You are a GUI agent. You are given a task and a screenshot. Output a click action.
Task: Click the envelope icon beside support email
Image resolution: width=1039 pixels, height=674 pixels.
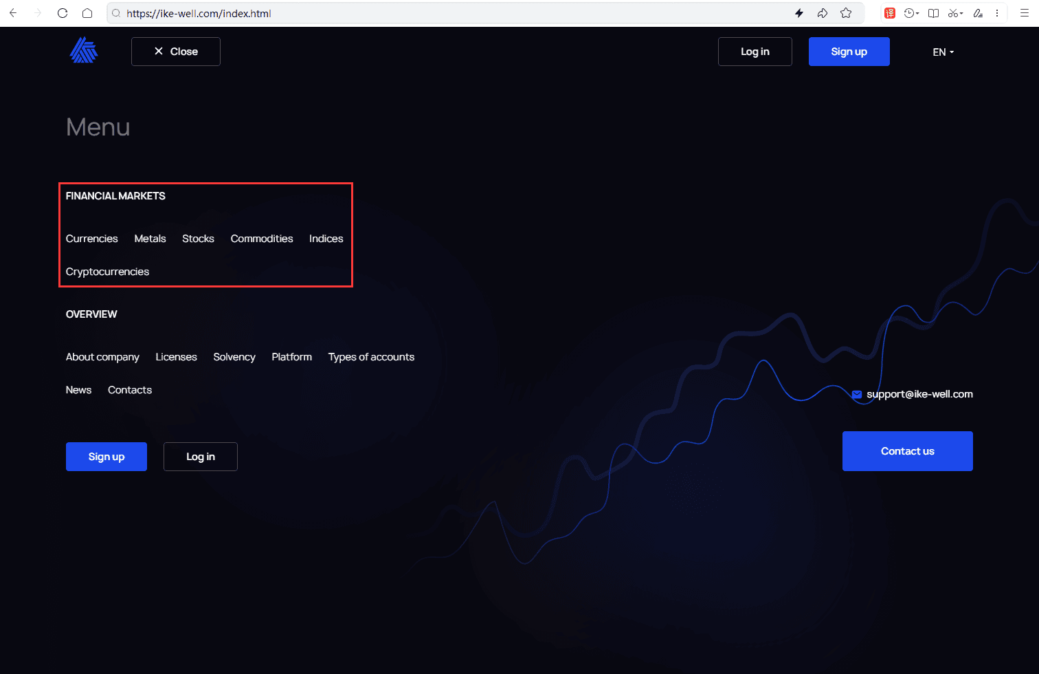pos(857,395)
